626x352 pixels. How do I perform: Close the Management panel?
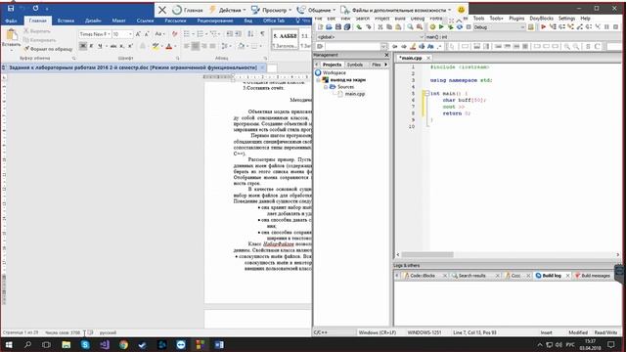(386, 55)
